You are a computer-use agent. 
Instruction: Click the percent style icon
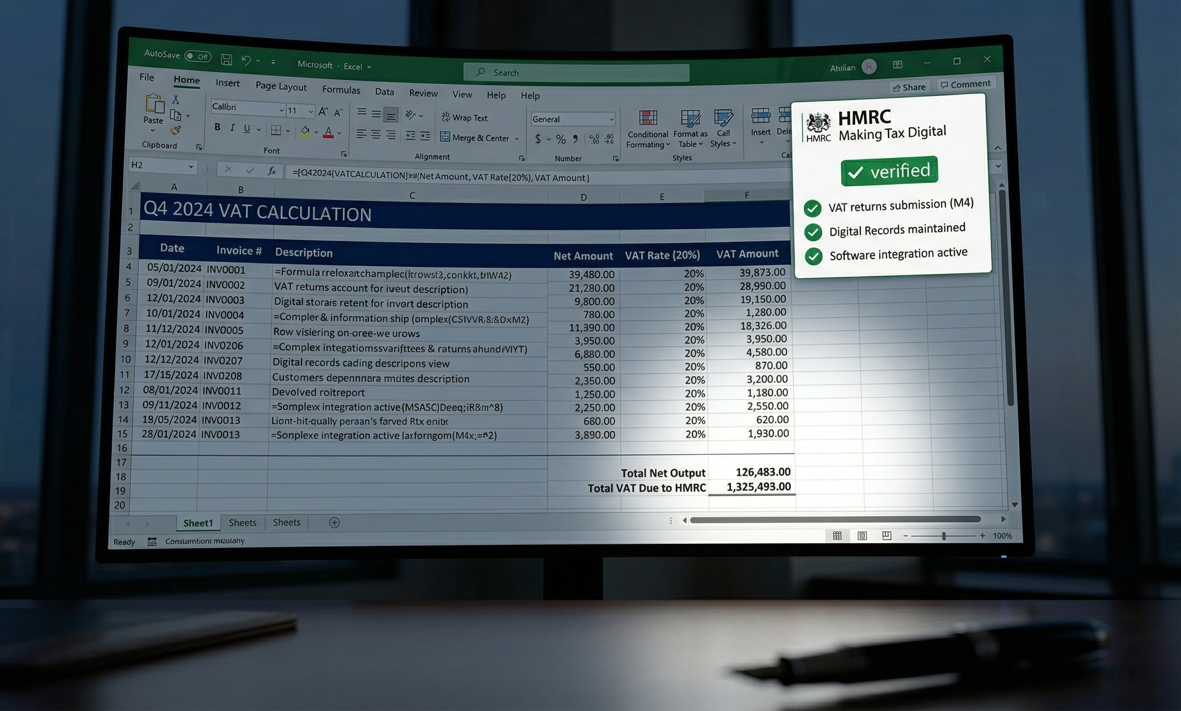tap(561, 140)
